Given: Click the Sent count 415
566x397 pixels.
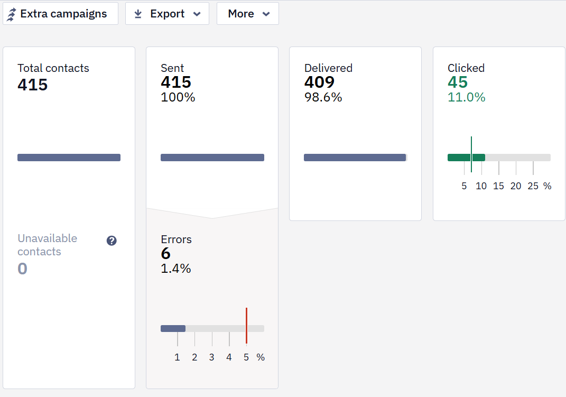Looking at the screenshot, I should tap(176, 82).
